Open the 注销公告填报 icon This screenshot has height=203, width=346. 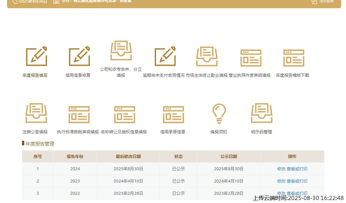point(36,113)
